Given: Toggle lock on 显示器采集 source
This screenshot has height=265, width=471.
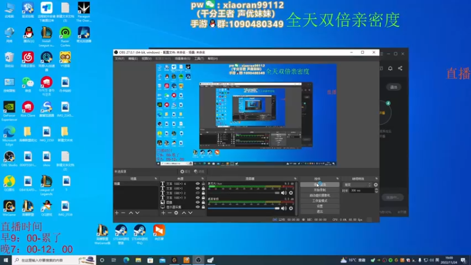Looking at the screenshot, I should [203, 207].
